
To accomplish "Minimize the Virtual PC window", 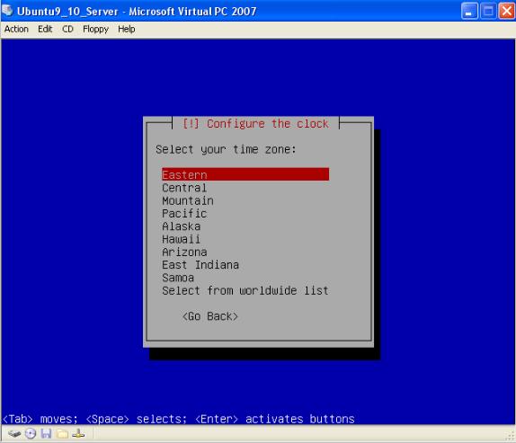I will 469,12.
